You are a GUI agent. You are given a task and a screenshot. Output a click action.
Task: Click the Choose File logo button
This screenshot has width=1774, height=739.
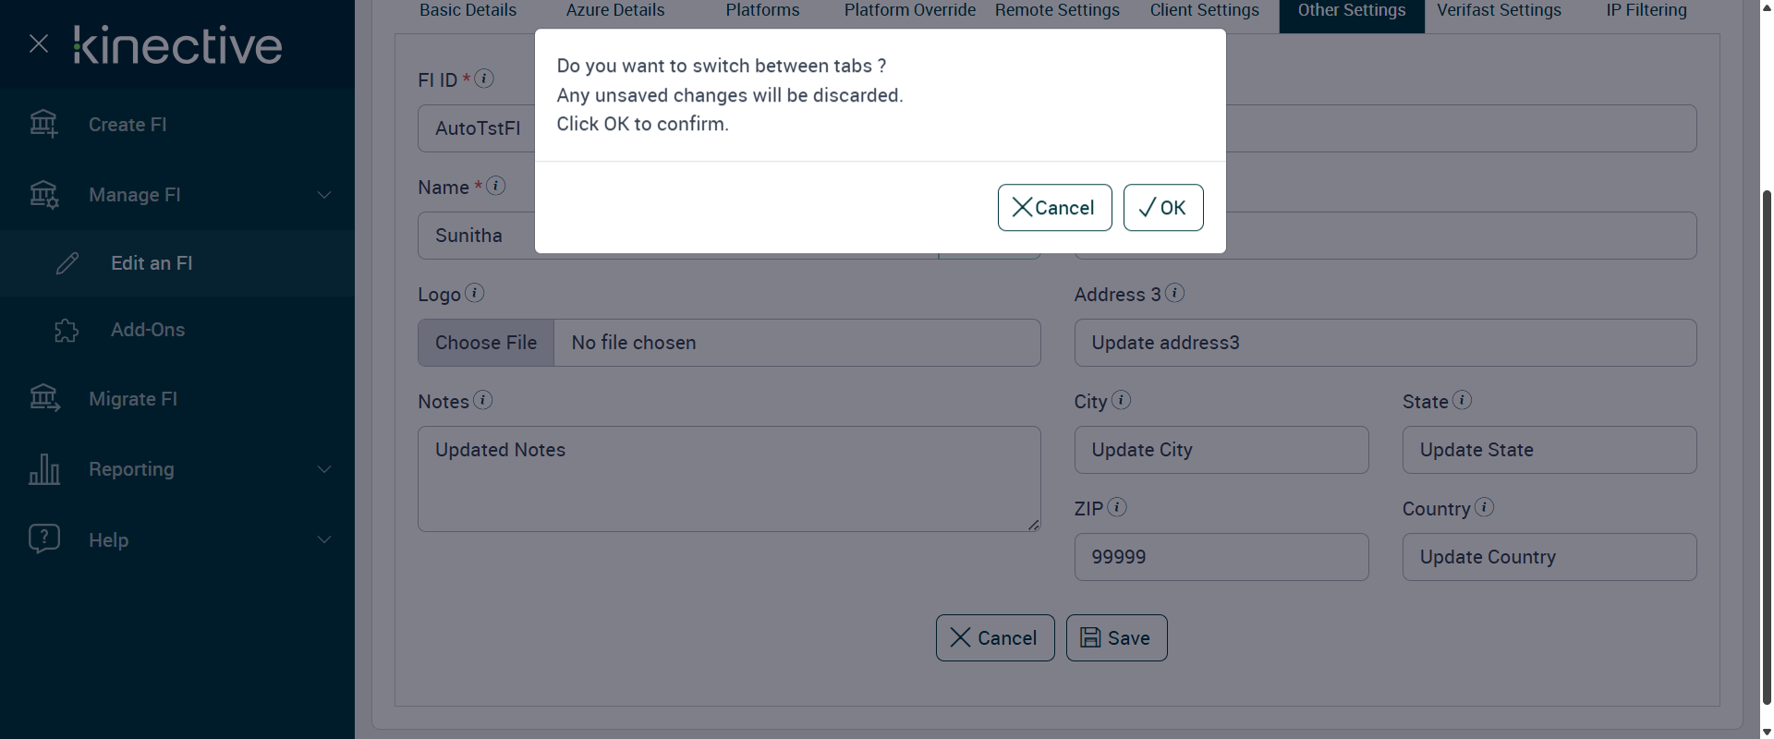click(486, 343)
